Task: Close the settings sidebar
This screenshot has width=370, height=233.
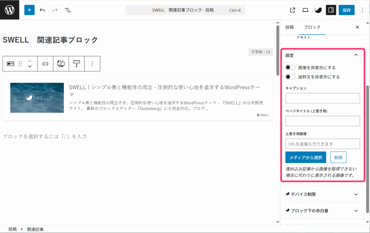Action: point(357,27)
